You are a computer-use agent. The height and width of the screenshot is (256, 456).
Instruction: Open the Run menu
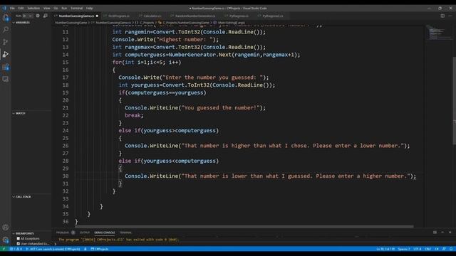click(x=64, y=8)
